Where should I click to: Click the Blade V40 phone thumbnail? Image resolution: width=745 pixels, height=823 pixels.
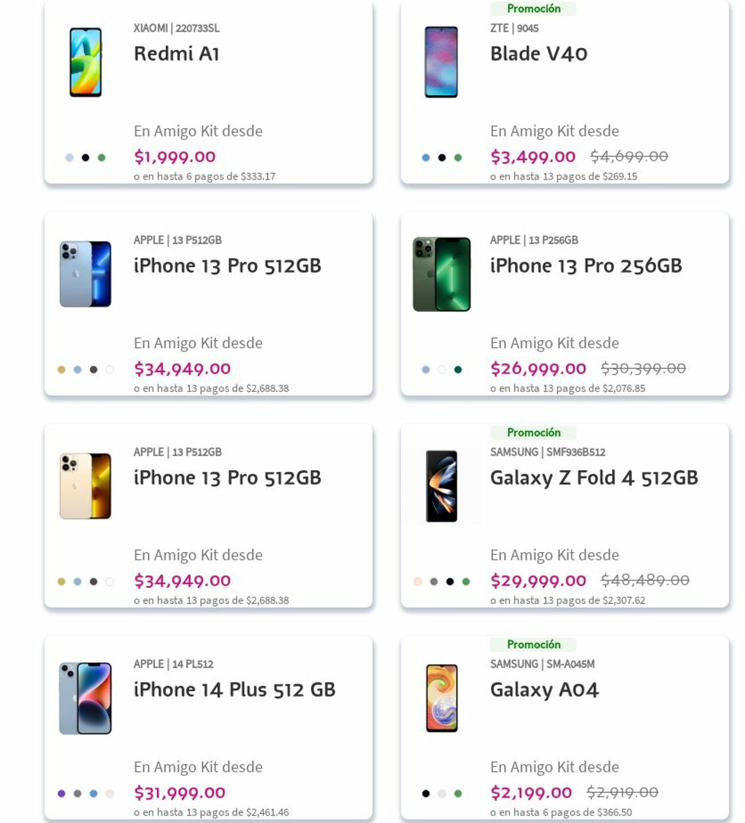pyautogui.click(x=441, y=62)
